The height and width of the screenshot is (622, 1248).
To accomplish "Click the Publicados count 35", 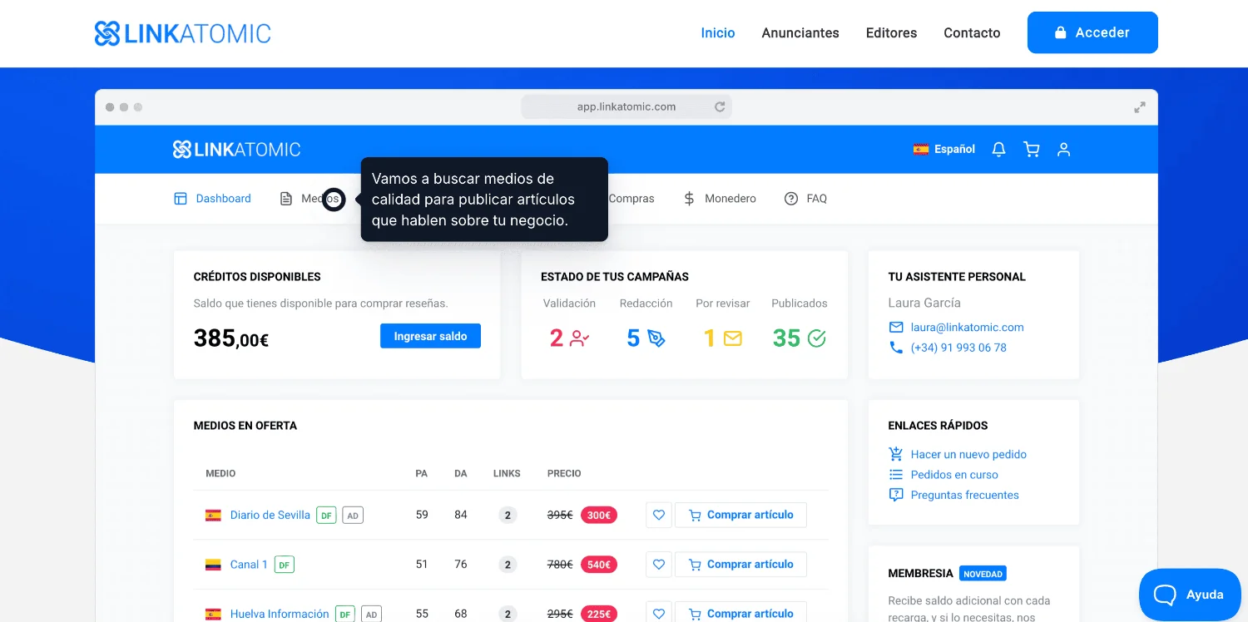I will coord(786,338).
